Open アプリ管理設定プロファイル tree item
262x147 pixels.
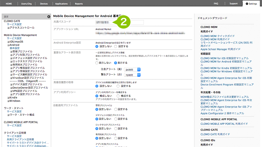coord(29,71)
